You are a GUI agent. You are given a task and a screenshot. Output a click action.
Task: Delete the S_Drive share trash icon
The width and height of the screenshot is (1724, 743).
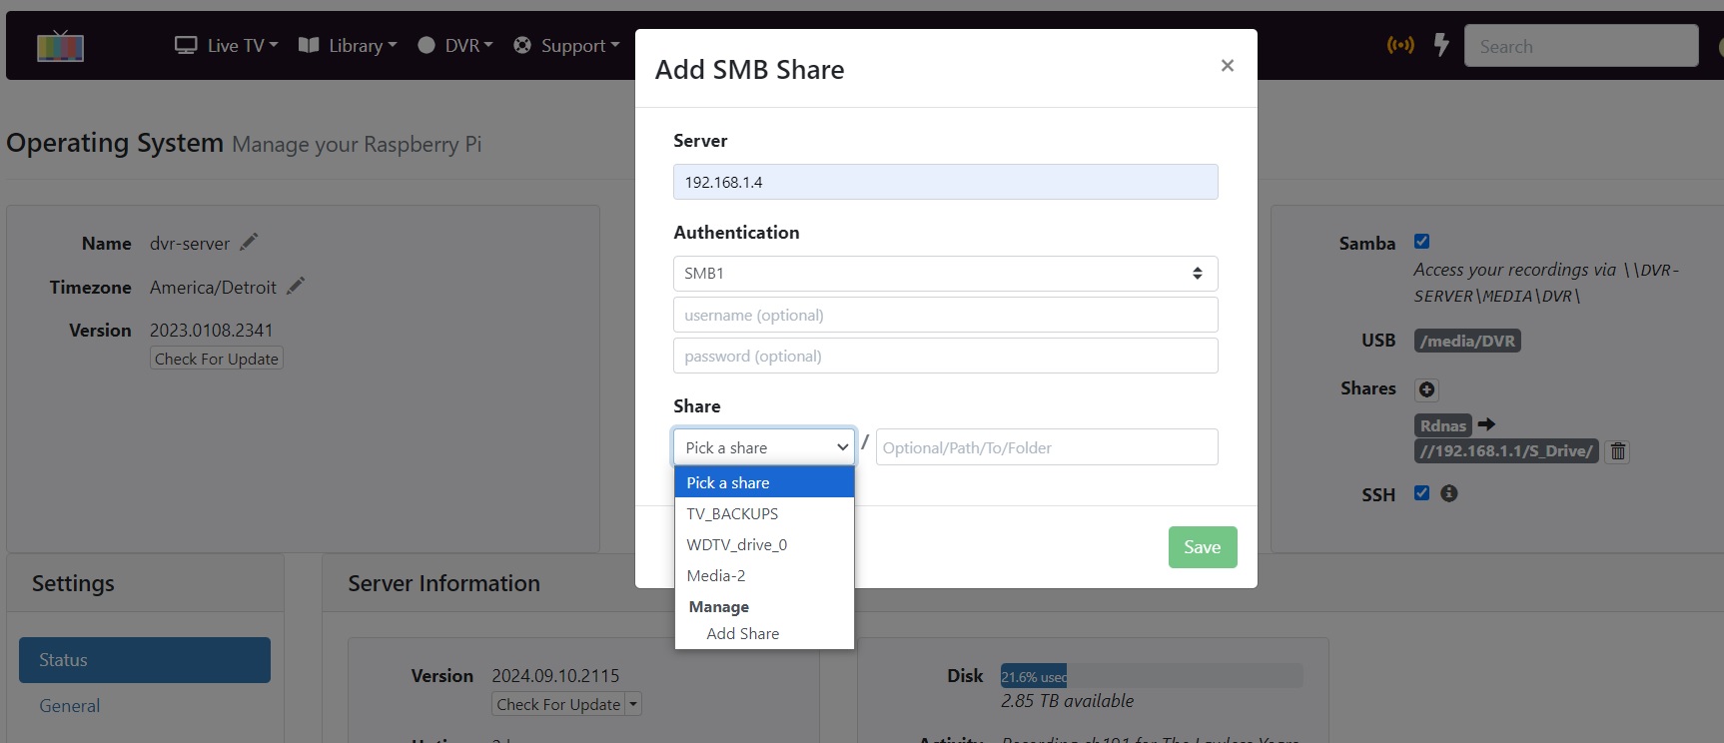click(1617, 451)
